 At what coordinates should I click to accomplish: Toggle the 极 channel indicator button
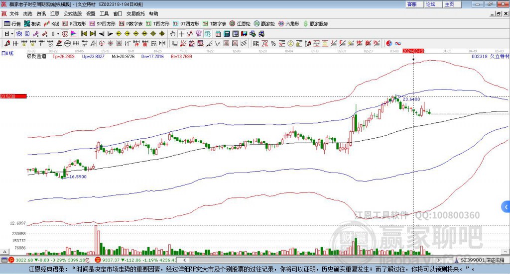coord(65,34)
